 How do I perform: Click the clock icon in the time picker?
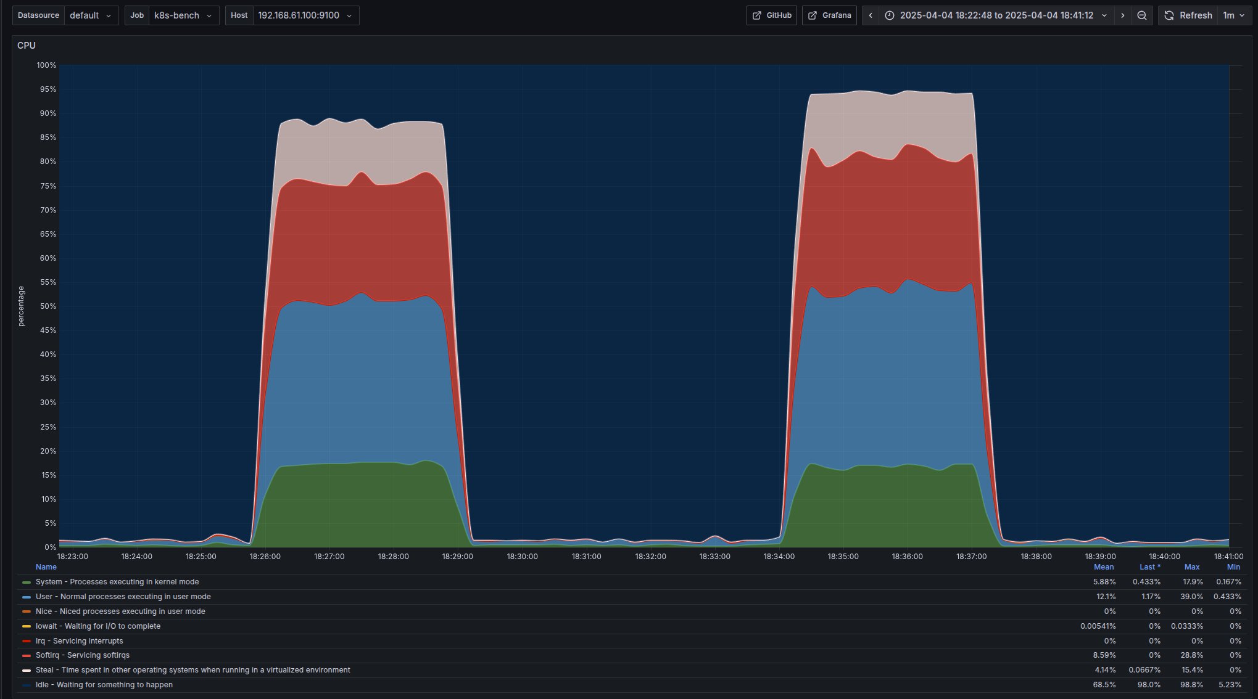[x=888, y=15]
